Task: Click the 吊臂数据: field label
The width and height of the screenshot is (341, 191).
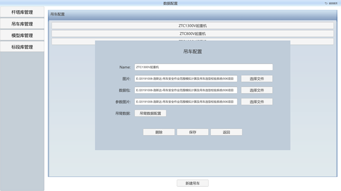Action: [123, 113]
